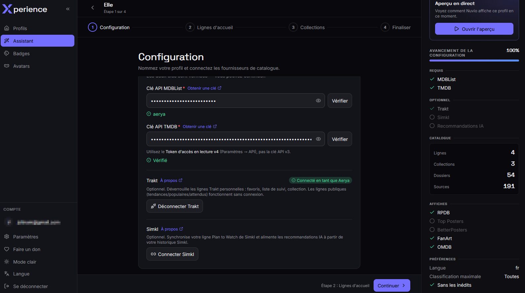The width and height of the screenshot is (525, 293).
Task: Click the Langue translate icon
Action: (7, 273)
